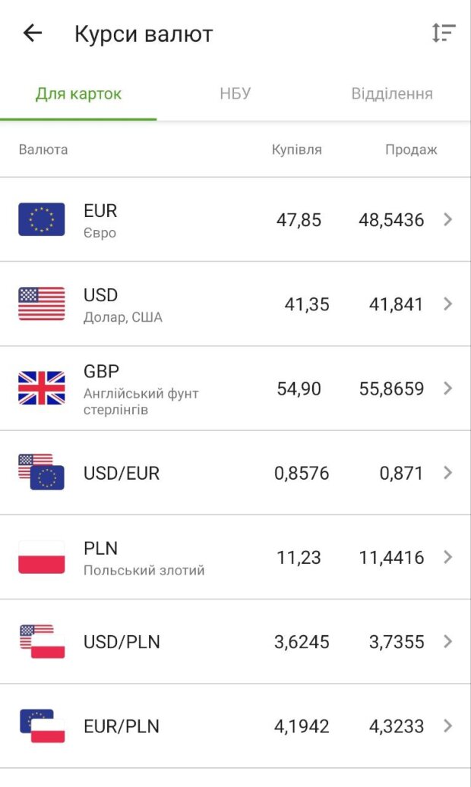Tap the United States flag icon
Viewport: 471px width, 787px height.
click(x=42, y=304)
